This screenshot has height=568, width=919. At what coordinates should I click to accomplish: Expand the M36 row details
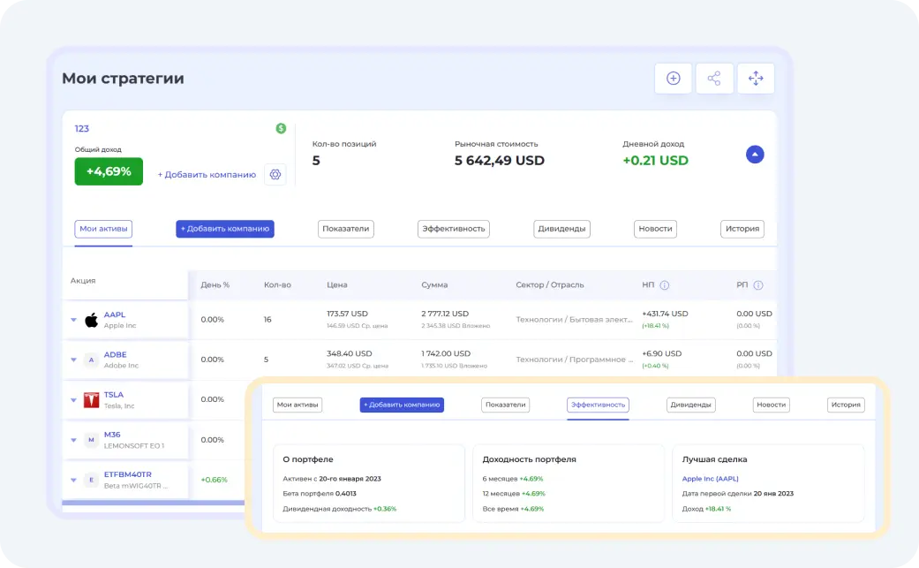pyautogui.click(x=73, y=440)
